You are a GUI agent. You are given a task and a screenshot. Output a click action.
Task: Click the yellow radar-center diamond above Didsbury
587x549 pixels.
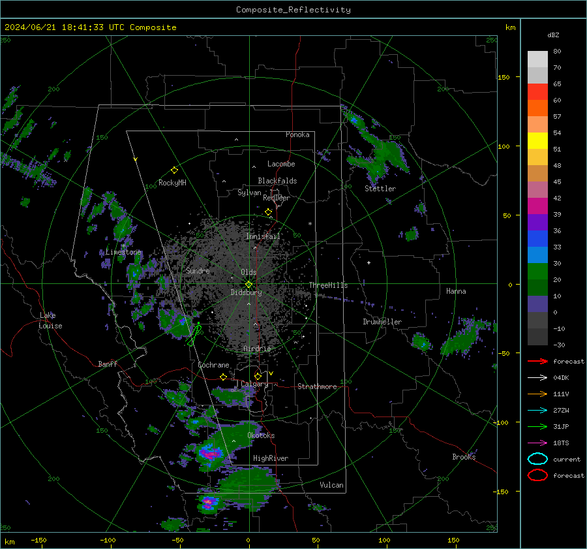(248, 284)
